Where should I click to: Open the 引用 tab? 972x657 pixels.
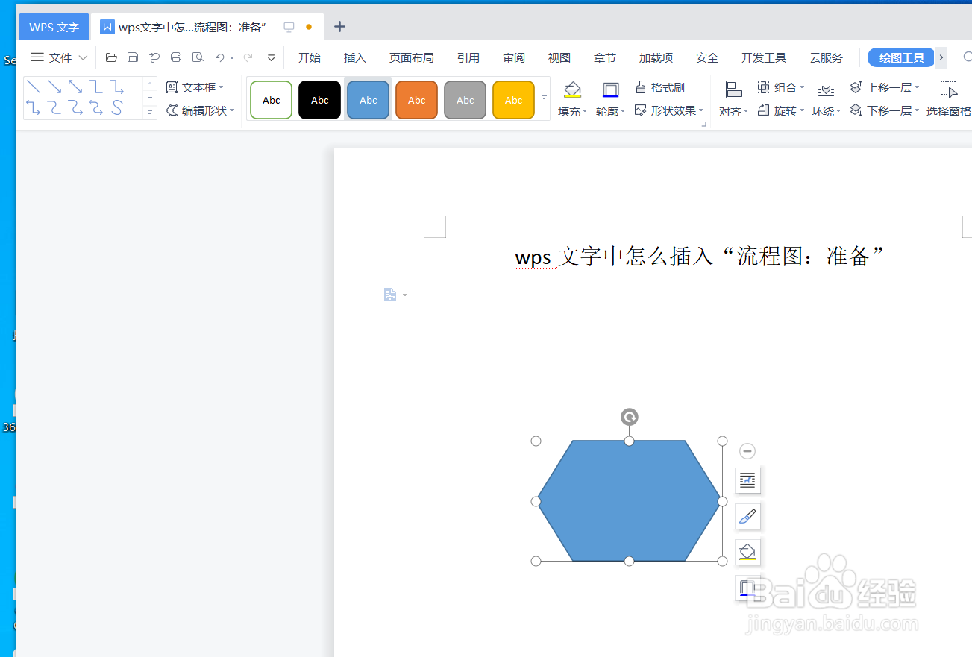(468, 57)
